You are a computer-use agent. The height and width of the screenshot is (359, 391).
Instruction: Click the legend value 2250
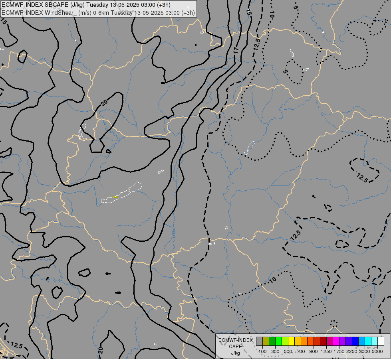tap(352, 351)
